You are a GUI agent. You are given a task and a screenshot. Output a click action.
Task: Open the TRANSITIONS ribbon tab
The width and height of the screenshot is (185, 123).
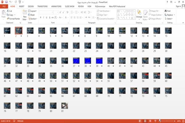pyautogui.click(x=43, y=6)
